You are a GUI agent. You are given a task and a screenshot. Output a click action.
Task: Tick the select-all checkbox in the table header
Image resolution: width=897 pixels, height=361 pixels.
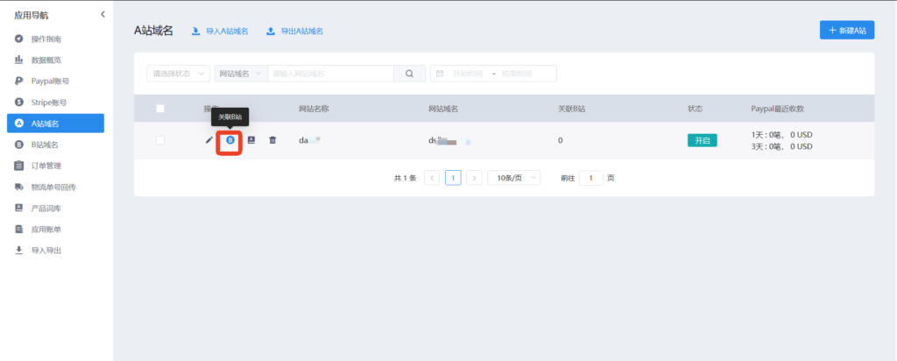160,109
